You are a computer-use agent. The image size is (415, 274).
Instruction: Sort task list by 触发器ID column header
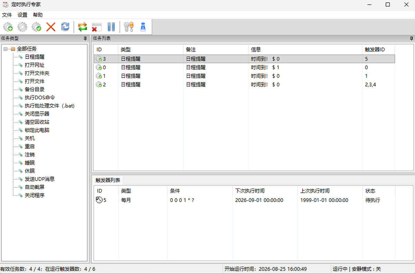coord(378,49)
